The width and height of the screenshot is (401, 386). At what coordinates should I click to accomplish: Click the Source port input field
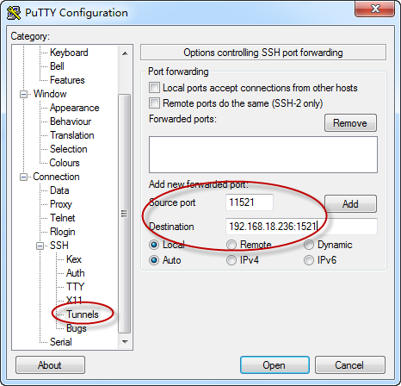click(250, 202)
